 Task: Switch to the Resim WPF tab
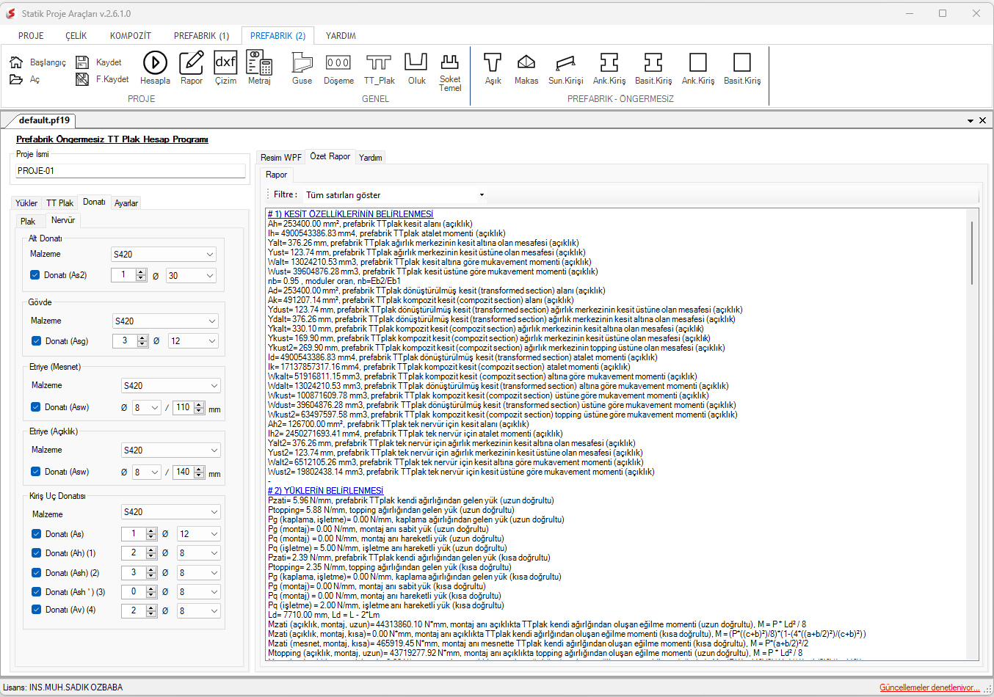(x=280, y=158)
